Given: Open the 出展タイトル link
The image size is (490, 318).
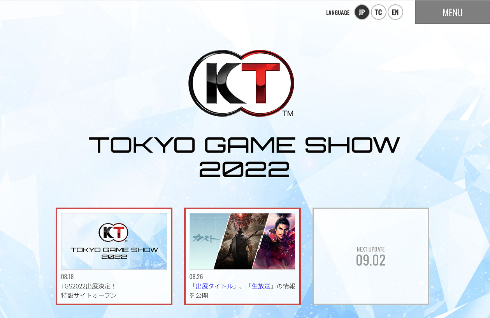Looking at the screenshot, I should pos(214,286).
